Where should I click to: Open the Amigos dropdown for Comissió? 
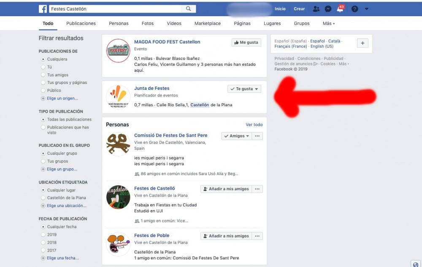pos(236,136)
